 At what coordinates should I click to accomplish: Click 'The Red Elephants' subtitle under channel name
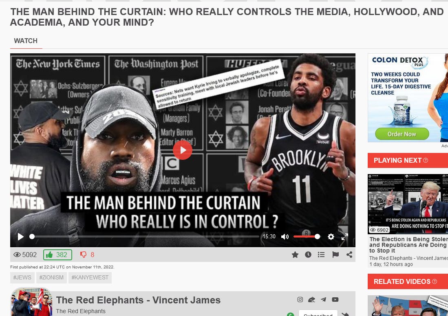[81, 311]
